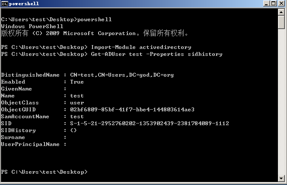This screenshot has height=185, width=287.
Task: Click the DistinguishedName value CN=test
Action: (x=122, y=75)
